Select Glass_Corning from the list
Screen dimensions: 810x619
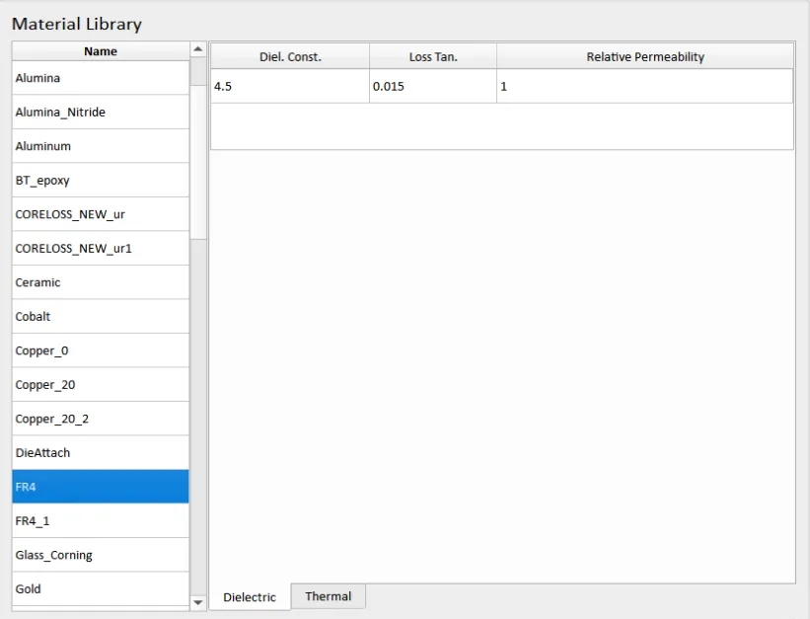[100, 555]
